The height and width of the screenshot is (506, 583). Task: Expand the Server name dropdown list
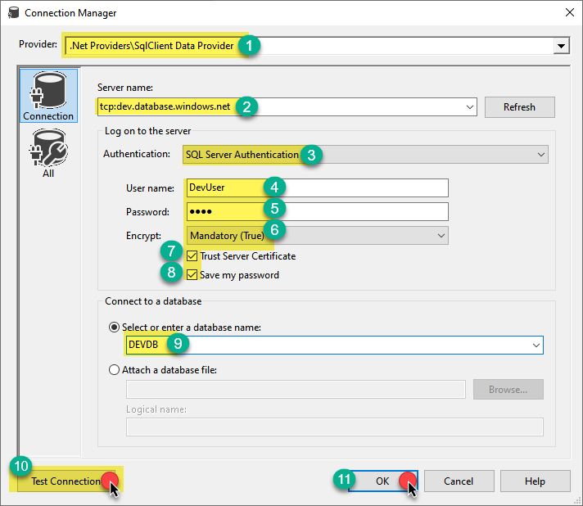pyautogui.click(x=470, y=107)
